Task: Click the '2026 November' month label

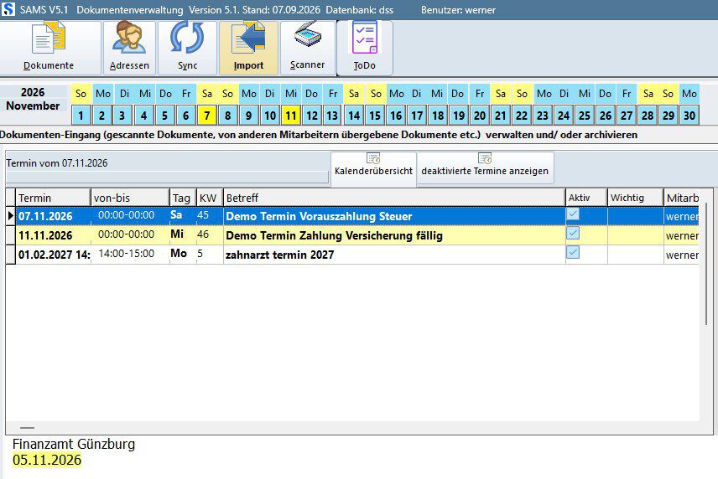Action: click(x=33, y=99)
